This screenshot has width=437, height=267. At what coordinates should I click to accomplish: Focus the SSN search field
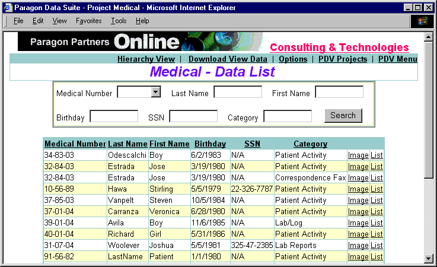coord(193,116)
